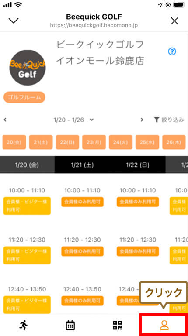
Task: Switch to the 1/22 (日) column header
Action: [x=138, y=165]
